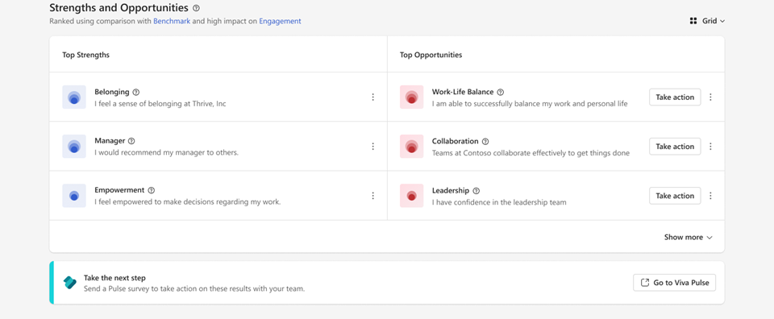Click 'I am able to successfully balance' text

[530, 104]
